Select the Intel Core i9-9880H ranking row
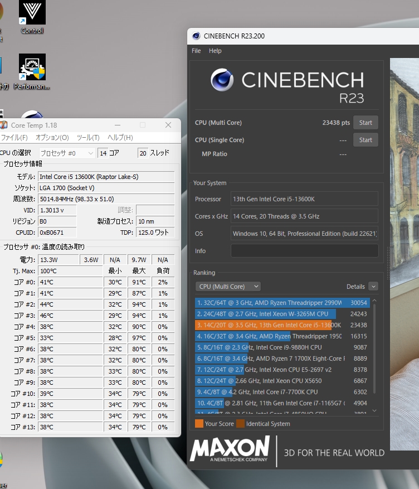The height and width of the screenshot is (489, 419). (x=282, y=347)
